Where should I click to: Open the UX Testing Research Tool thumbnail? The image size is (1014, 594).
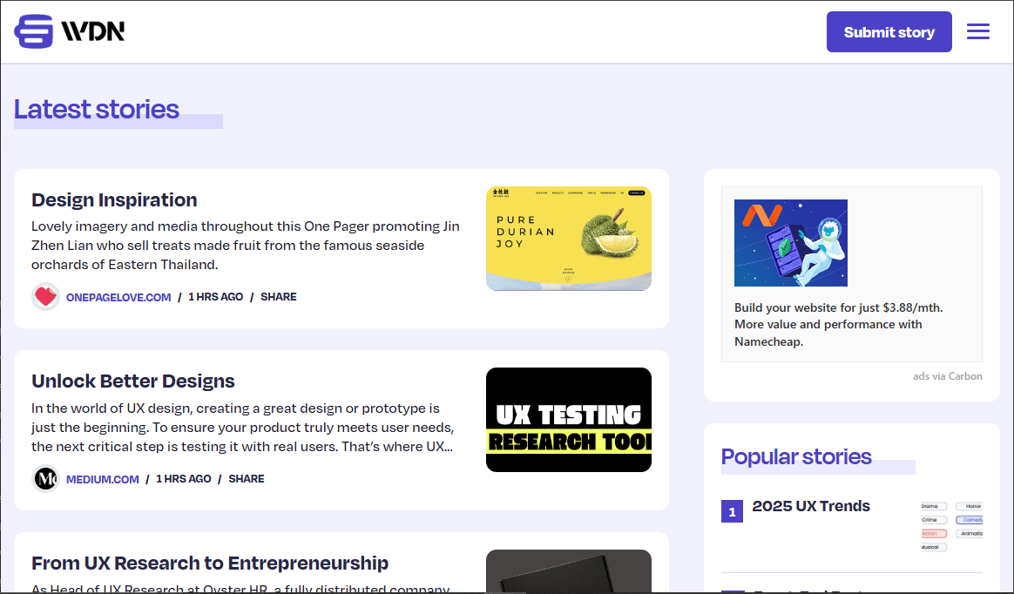569,420
